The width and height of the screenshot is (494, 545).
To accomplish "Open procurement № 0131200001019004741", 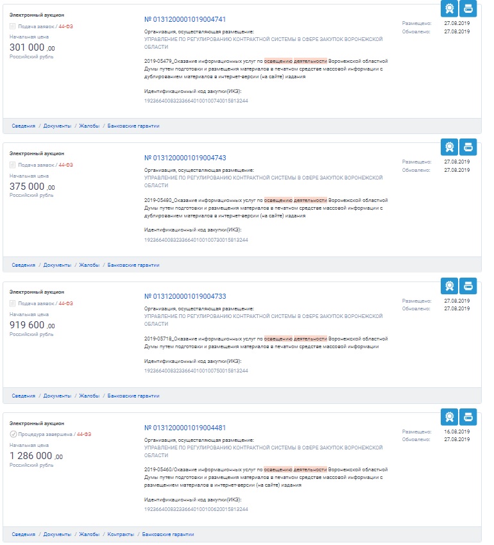I will tap(185, 19).
